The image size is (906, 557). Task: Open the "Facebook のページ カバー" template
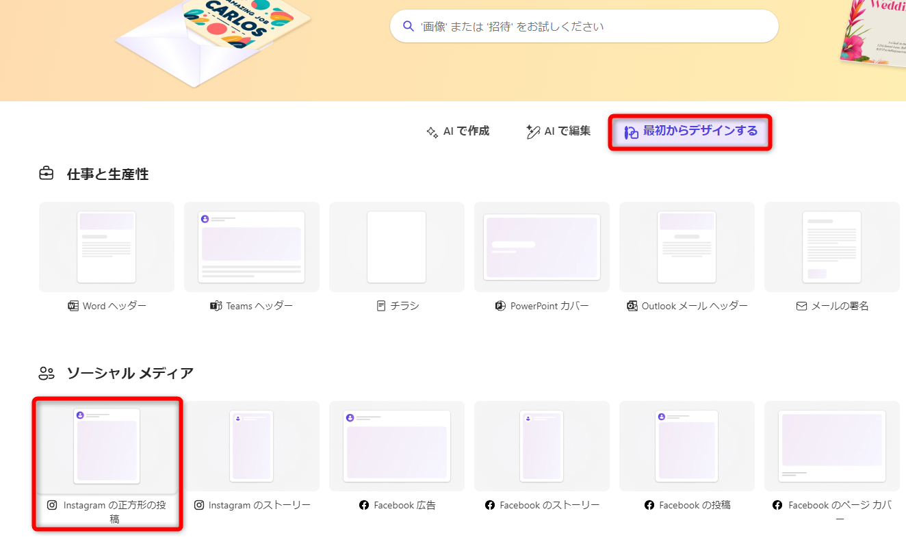(831, 446)
